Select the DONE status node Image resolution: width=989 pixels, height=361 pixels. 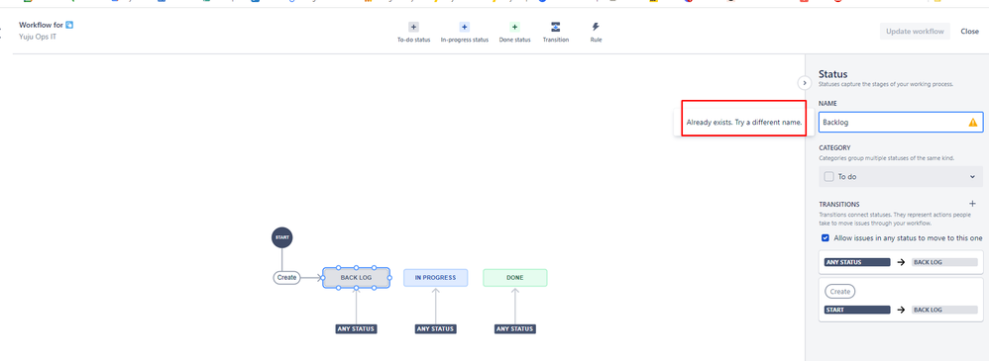(514, 278)
